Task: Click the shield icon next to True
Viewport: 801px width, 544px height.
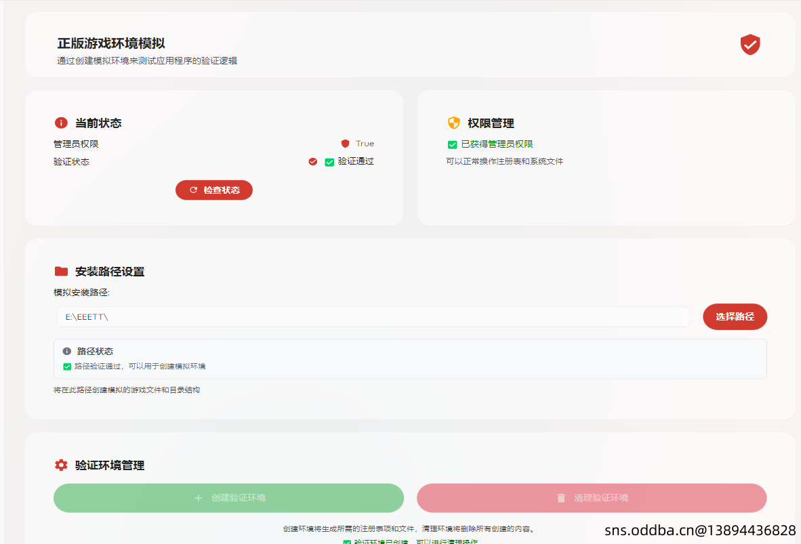Action: coord(345,144)
